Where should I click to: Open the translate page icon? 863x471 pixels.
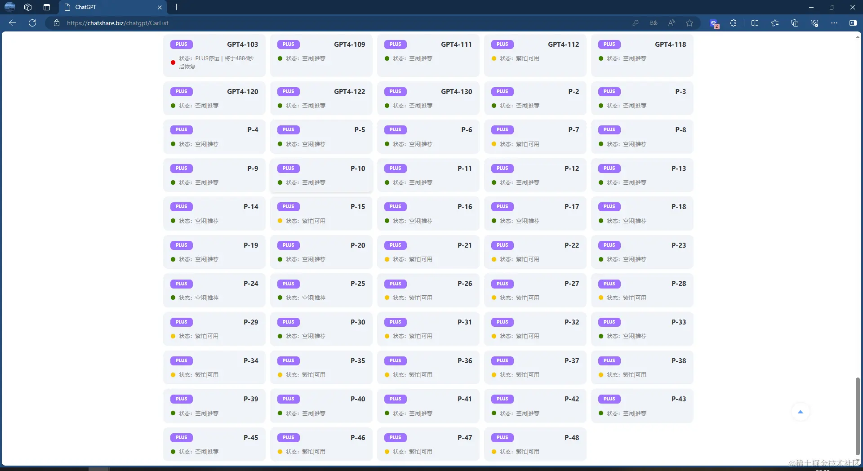[654, 23]
